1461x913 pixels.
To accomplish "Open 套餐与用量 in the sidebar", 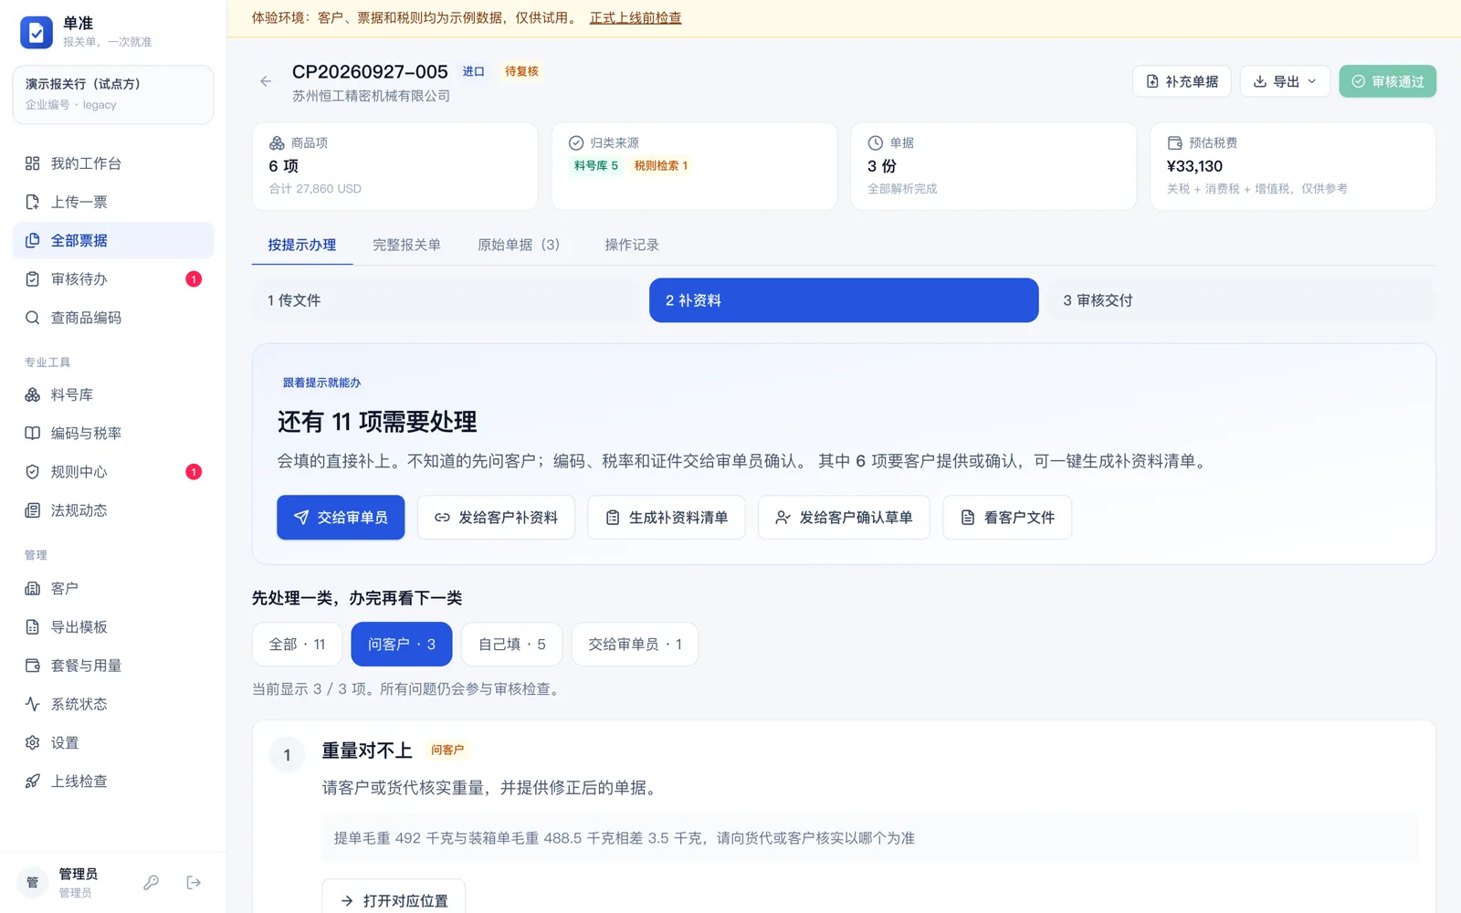I will pos(113,666).
